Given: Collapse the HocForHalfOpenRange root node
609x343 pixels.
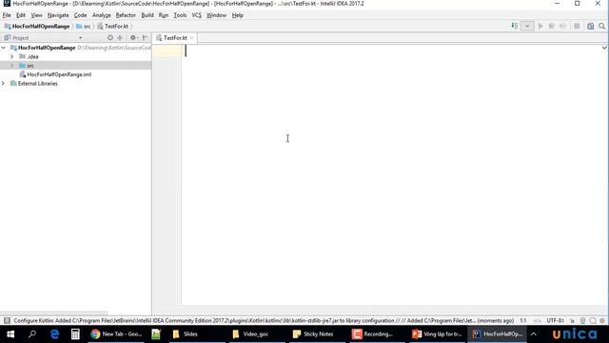Looking at the screenshot, I should (4, 48).
